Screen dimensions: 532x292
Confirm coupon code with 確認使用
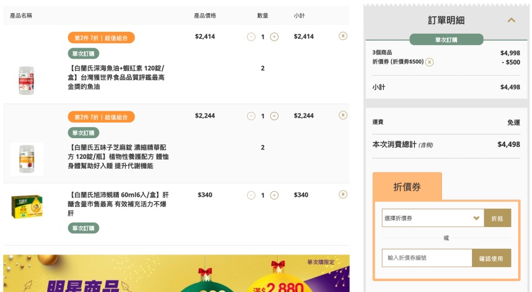(x=491, y=258)
